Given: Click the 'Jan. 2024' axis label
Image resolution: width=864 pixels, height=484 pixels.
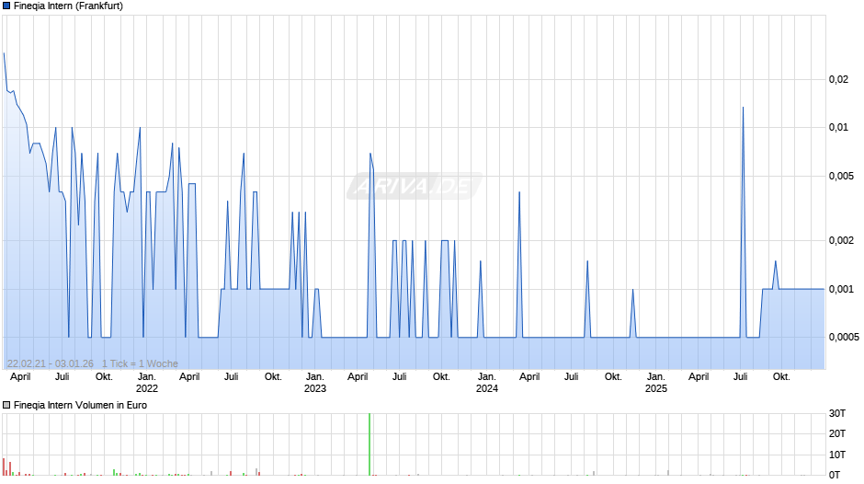Looking at the screenshot, I should click(x=486, y=383).
